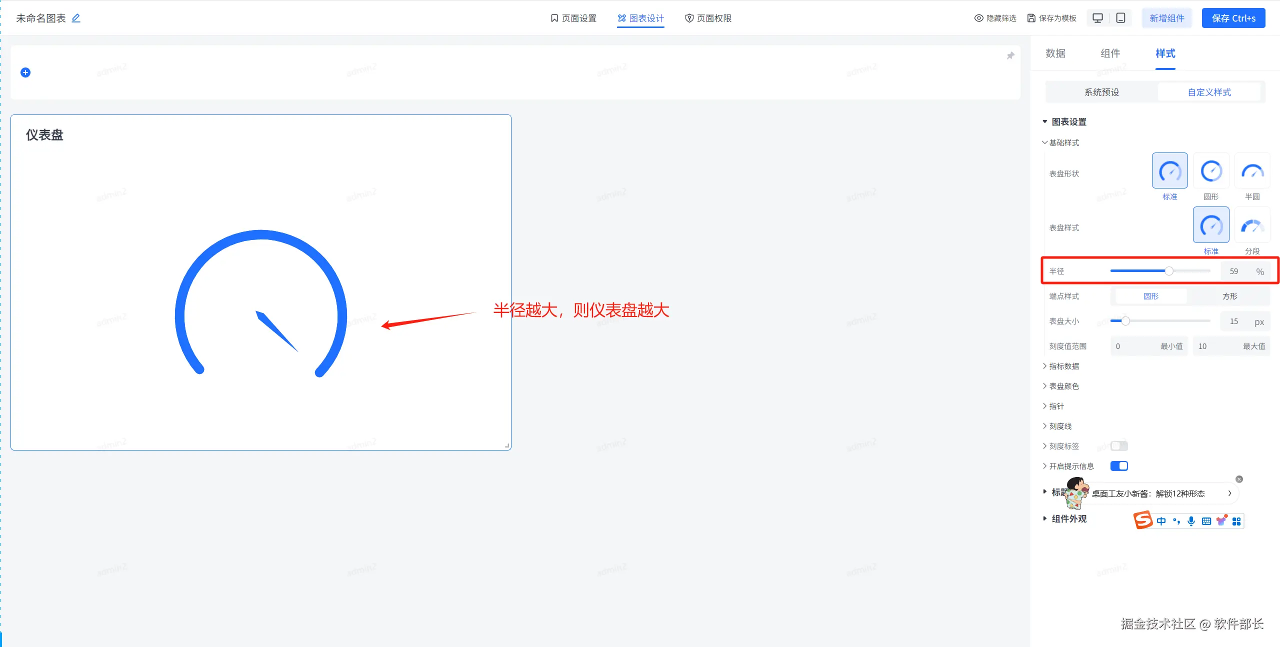
Task: Switch to desktop preview mode icon
Action: 1098,18
